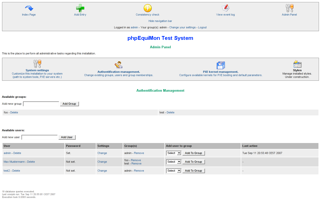321x201 pixels.
Task: Open the View event log link
Action: click(x=225, y=15)
